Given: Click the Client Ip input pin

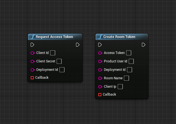Looking at the screenshot, I should click(100, 87).
